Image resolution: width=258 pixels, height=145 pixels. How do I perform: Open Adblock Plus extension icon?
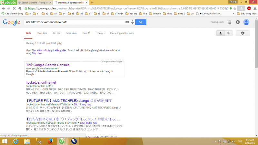click(249, 8)
